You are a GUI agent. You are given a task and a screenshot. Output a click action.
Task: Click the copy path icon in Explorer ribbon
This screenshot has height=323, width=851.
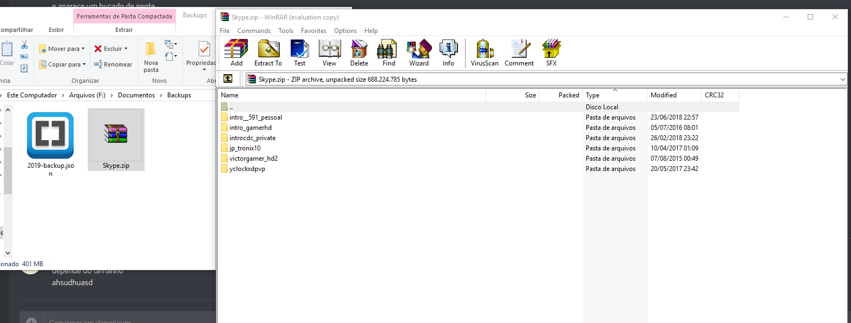click(24, 56)
